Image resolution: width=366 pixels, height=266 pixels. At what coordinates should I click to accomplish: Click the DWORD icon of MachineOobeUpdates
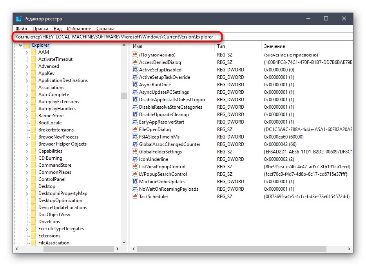(x=135, y=182)
